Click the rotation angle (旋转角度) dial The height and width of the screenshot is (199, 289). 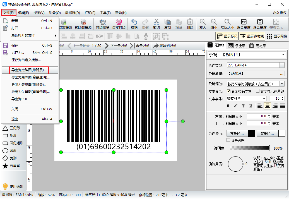click(x=236, y=164)
